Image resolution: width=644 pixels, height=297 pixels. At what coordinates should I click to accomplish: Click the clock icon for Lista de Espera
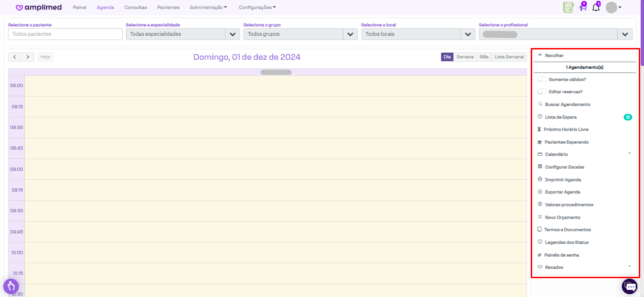[540, 117]
